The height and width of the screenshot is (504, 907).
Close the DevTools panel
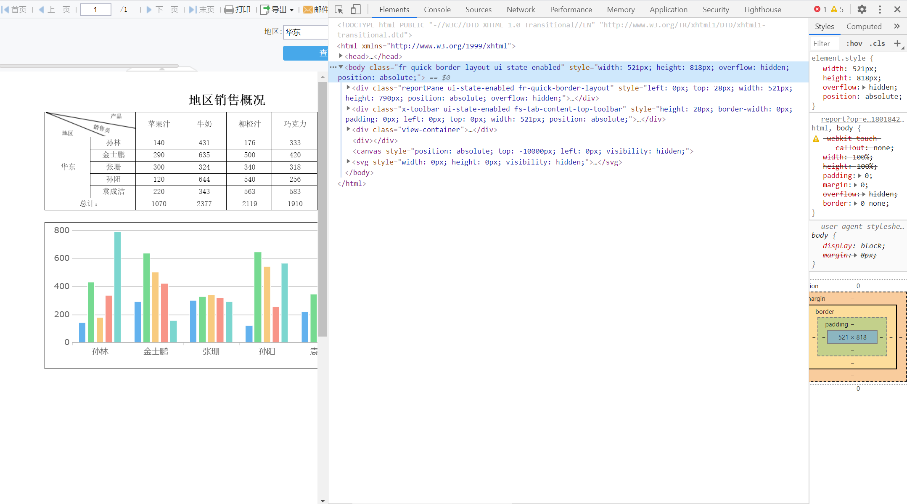(x=897, y=9)
